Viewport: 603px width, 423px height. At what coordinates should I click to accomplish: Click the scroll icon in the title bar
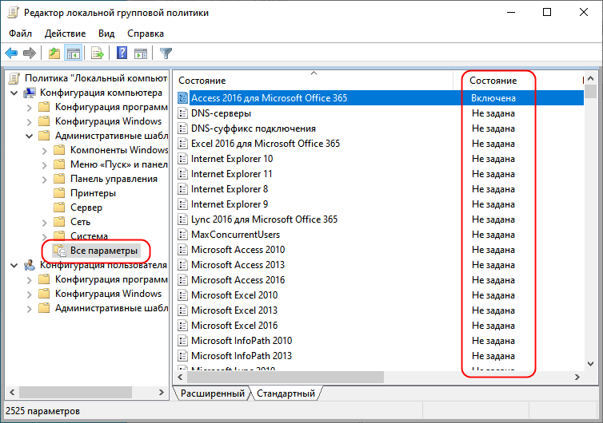[13, 13]
